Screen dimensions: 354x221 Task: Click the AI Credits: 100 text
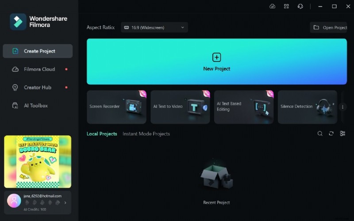35,209
